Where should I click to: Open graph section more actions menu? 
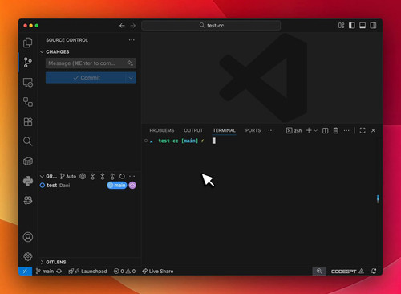(132, 176)
